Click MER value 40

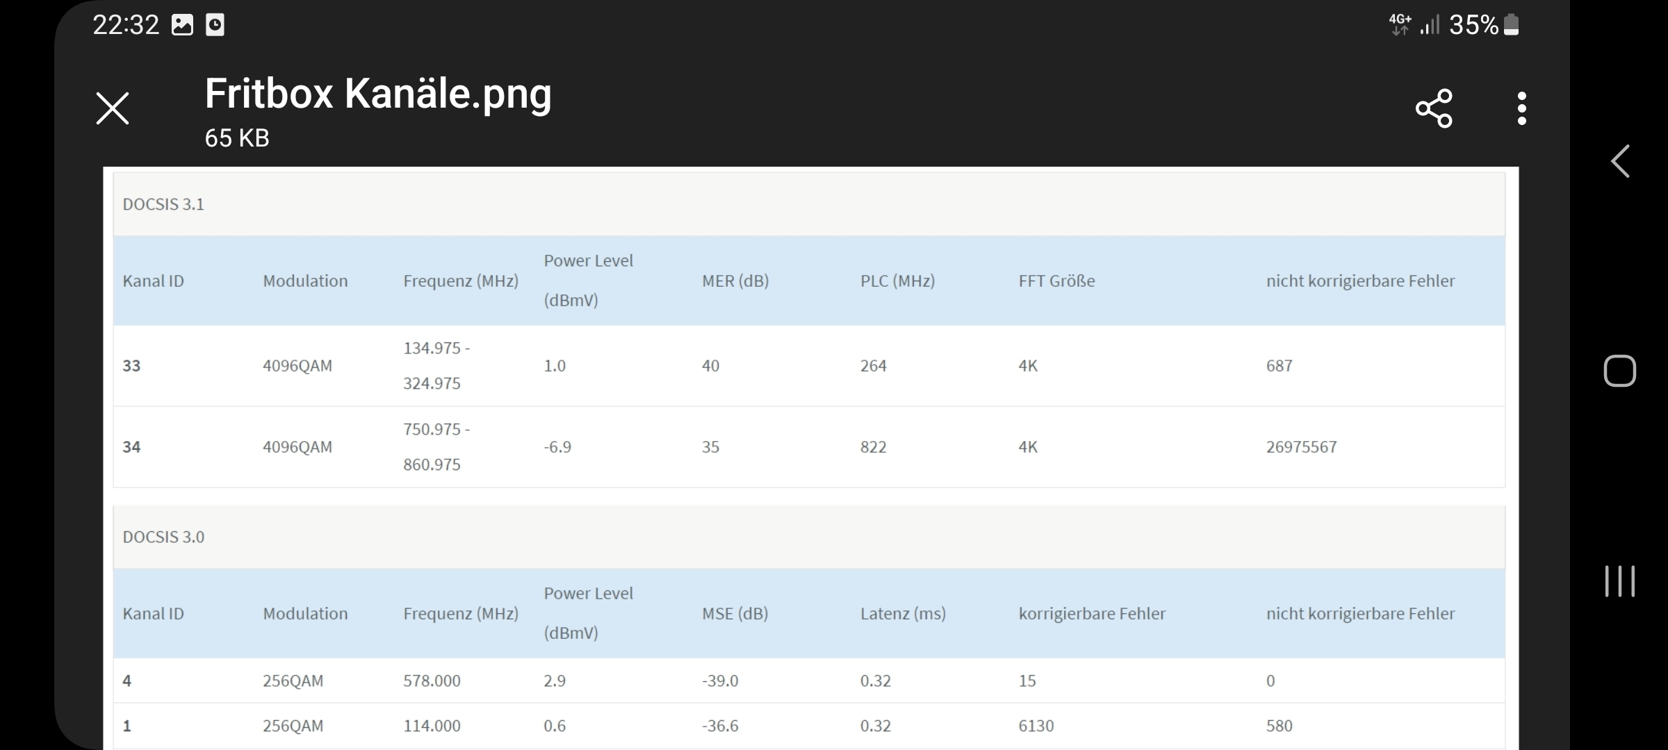(710, 366)
